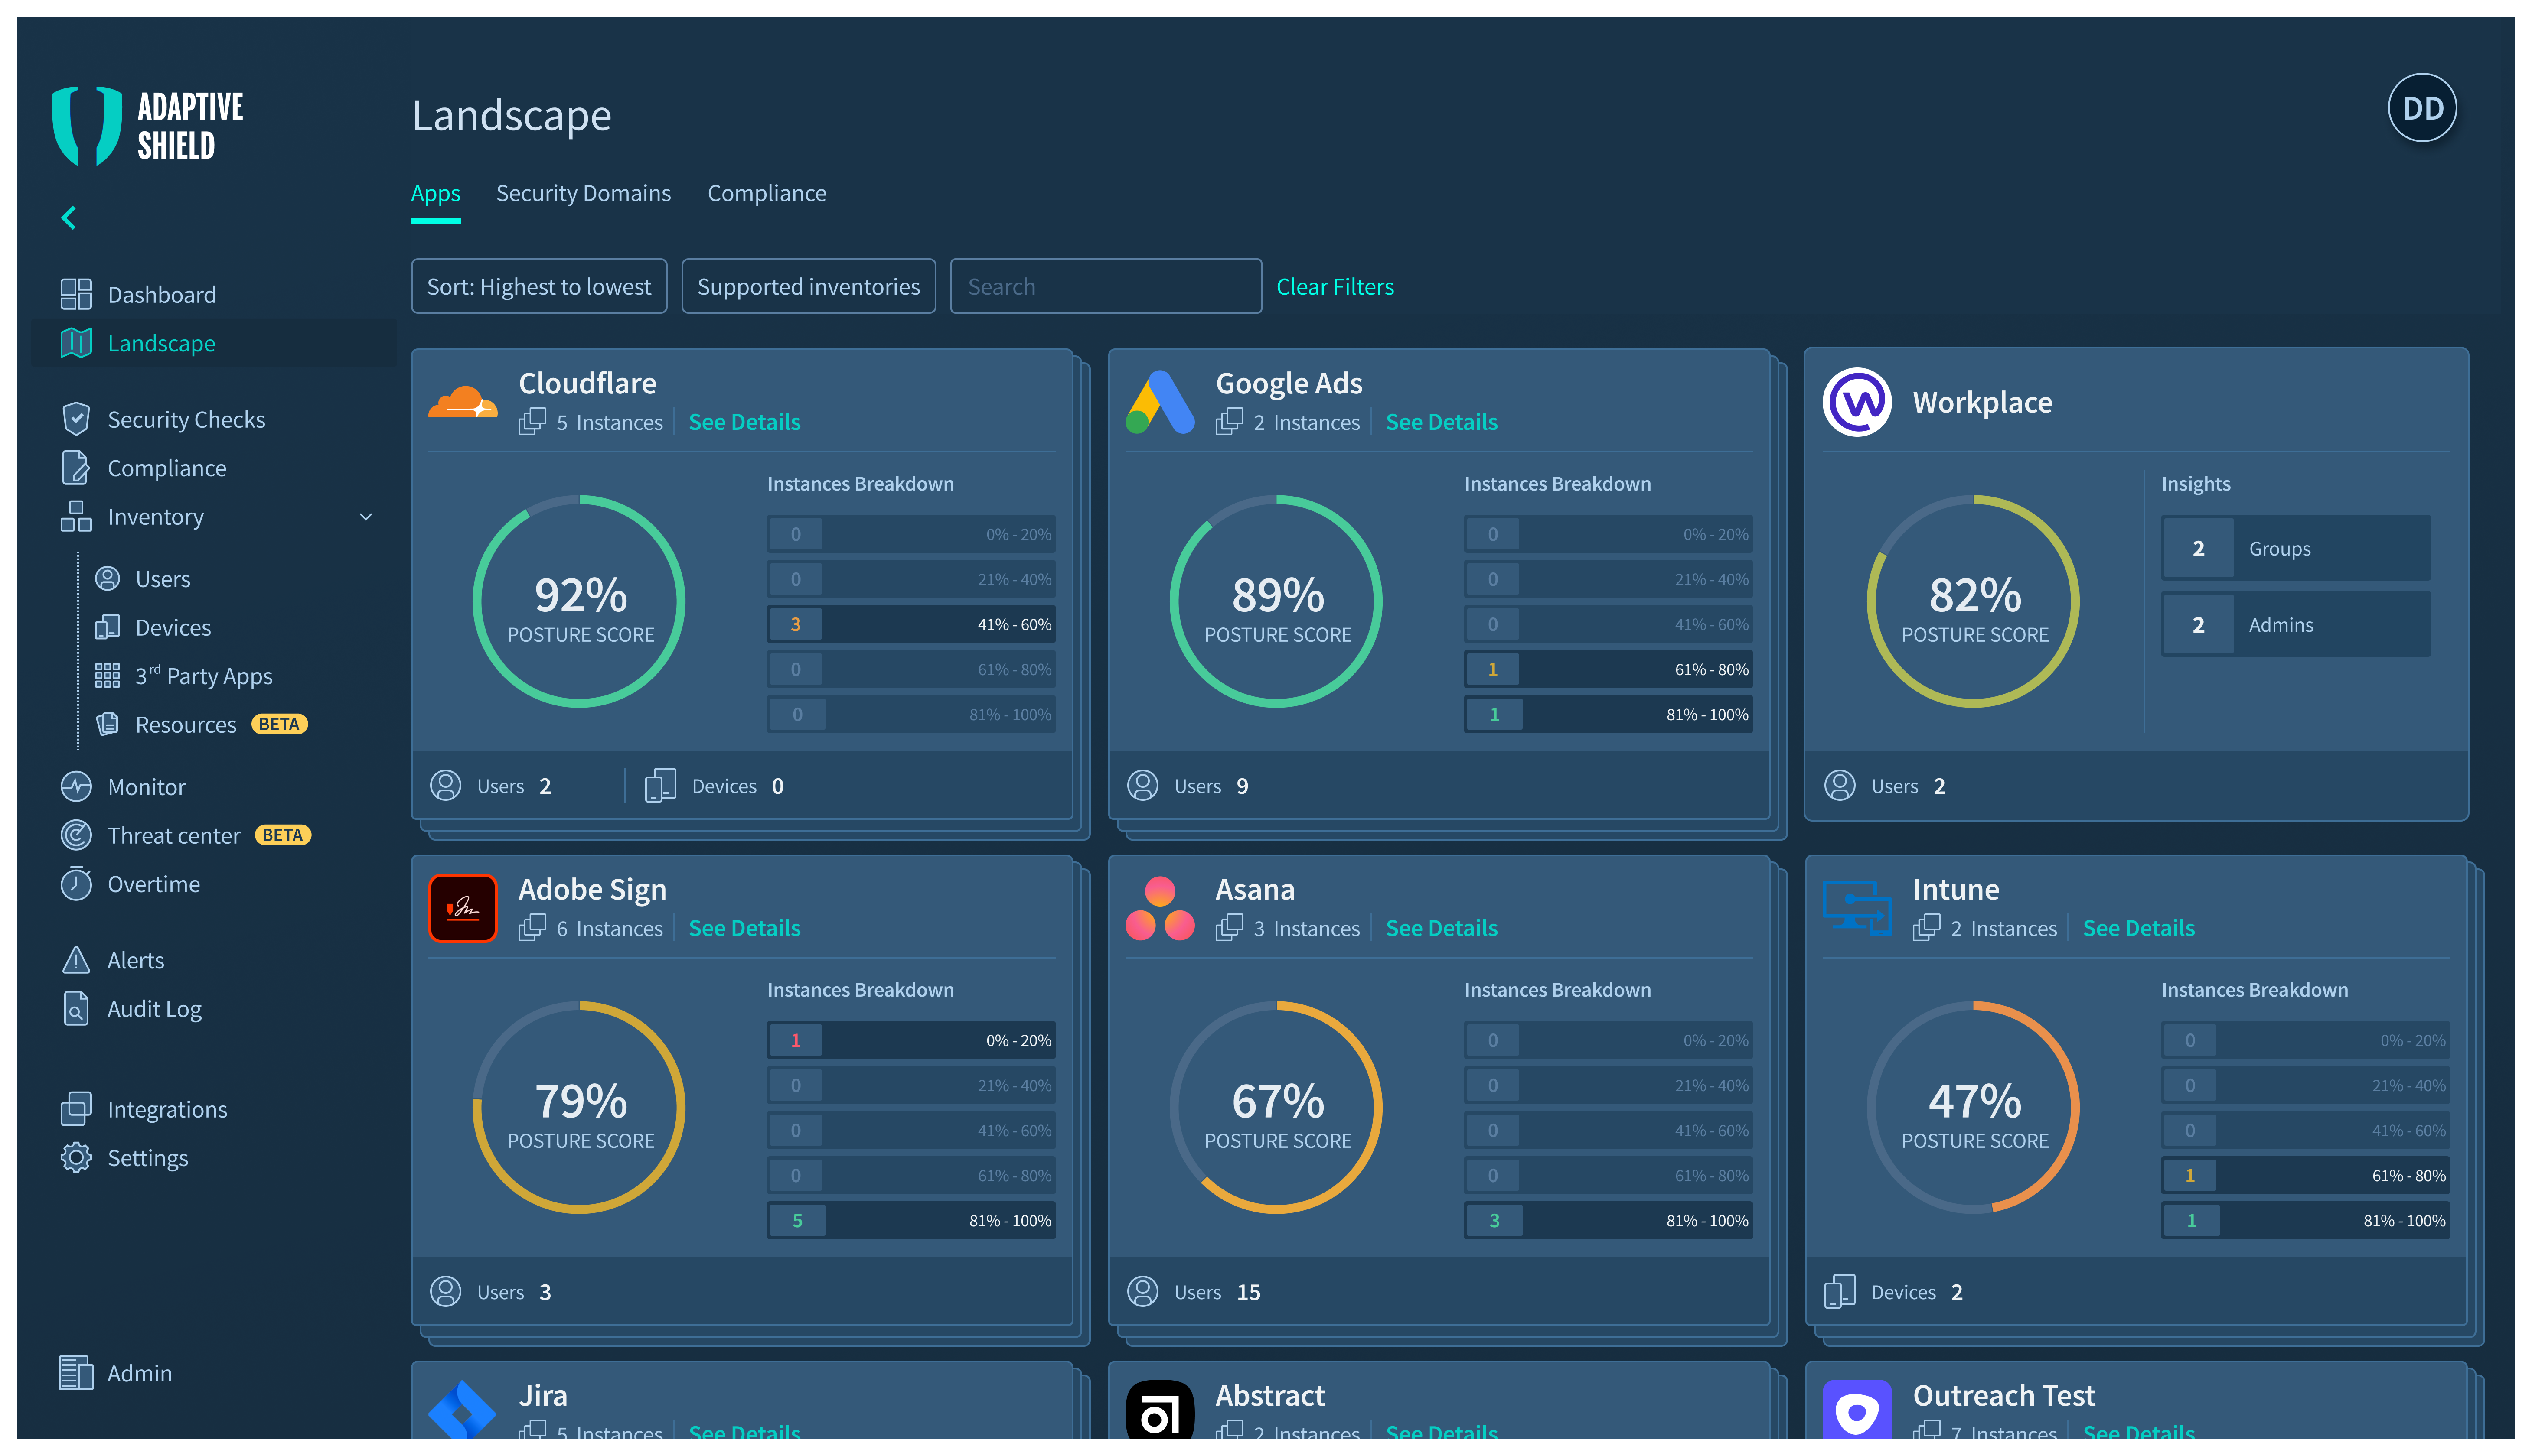This screenshot has width=2532, height=1456.
Task: Click the Adobe Sign logo
Action: (x=463, y=908)
